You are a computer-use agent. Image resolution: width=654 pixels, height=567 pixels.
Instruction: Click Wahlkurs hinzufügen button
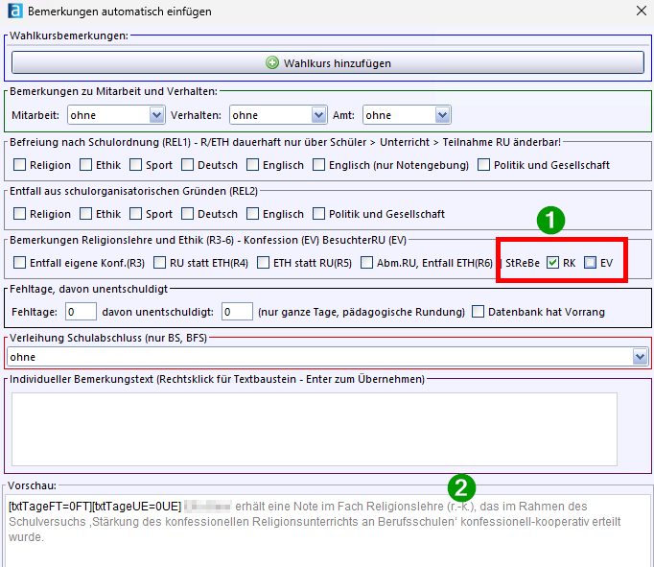pos(328,63)
